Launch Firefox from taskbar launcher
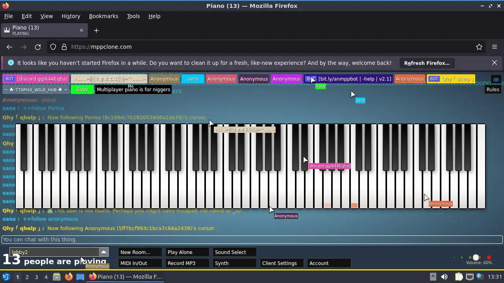 tap(69, 277)
